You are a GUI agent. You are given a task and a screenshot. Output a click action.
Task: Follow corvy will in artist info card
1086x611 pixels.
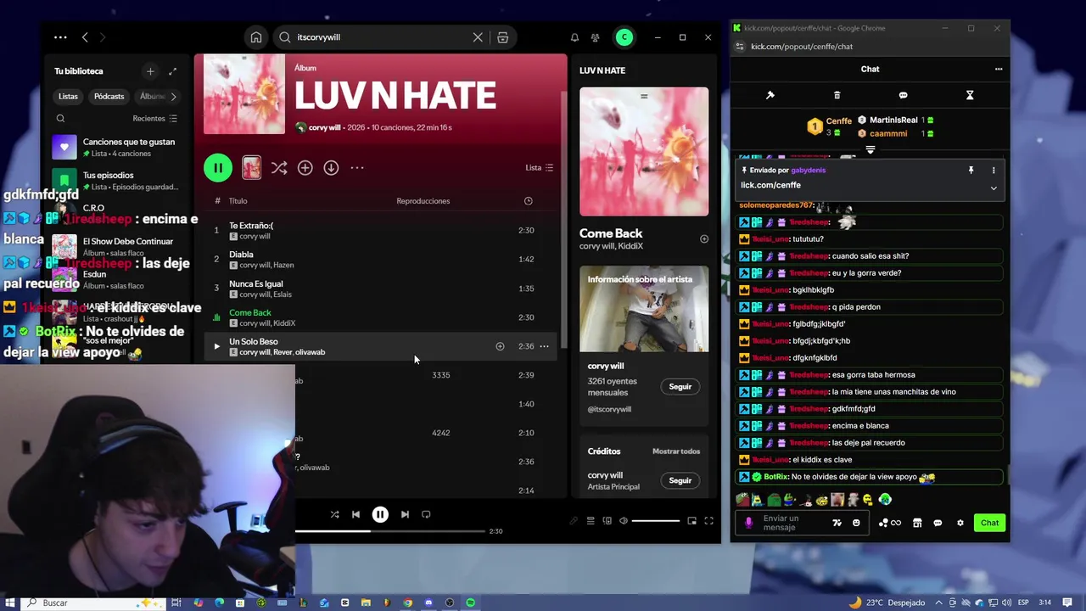680,387
